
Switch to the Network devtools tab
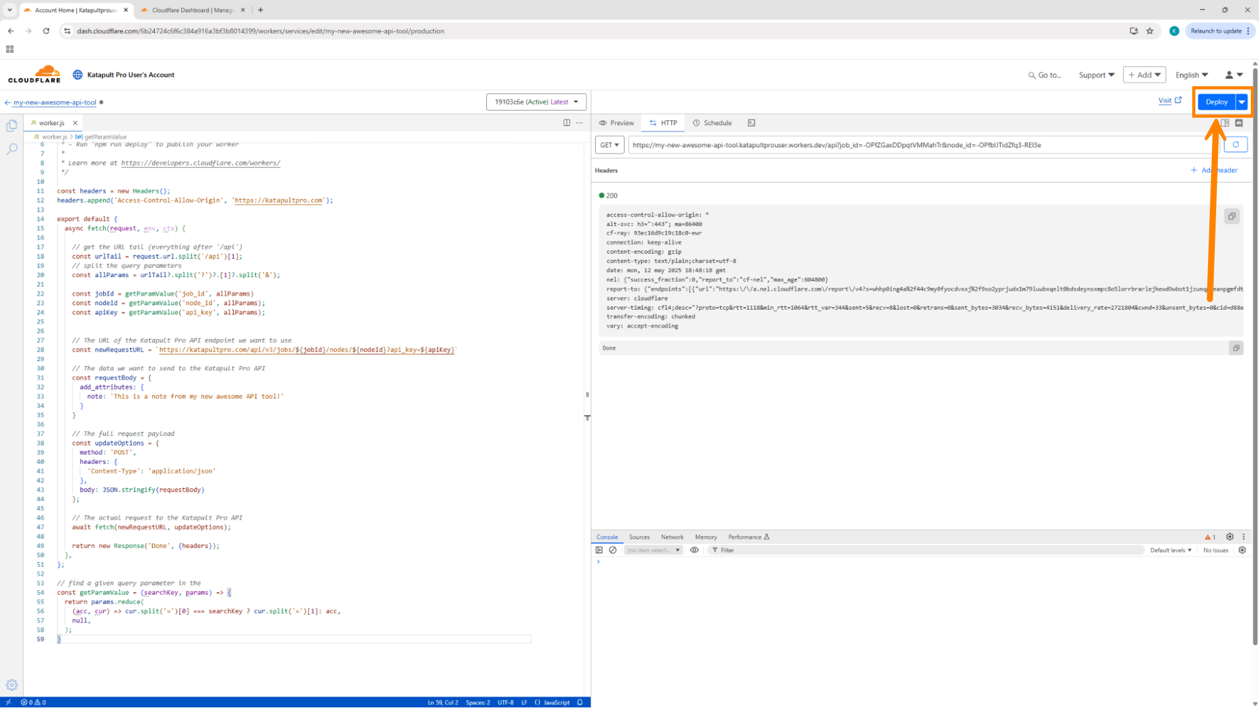pyautogui.click(x=672, y=537)
